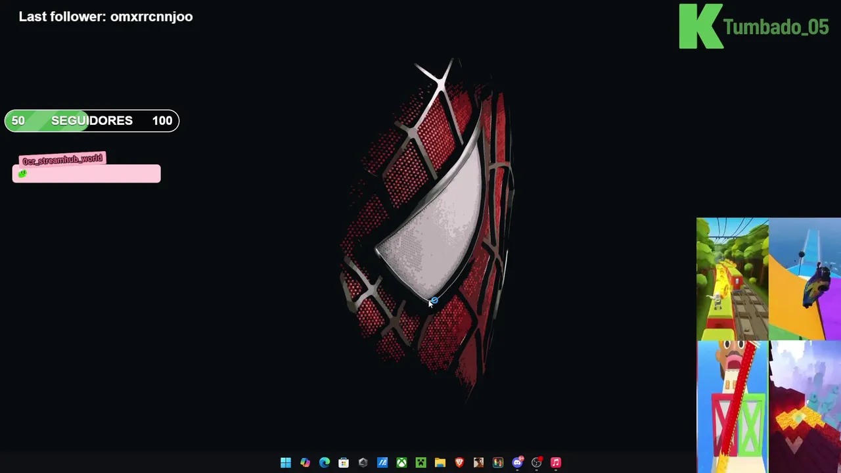This screenshot has width=841, height=473.
Task: Open the Brave browser
Action: coord(459,462)
